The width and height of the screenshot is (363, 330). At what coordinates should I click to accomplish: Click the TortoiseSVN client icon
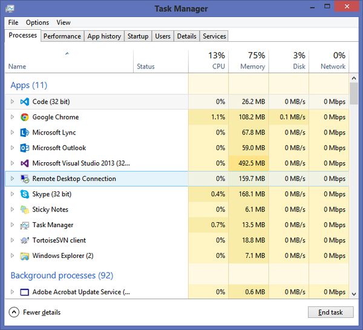click(25, 240)
